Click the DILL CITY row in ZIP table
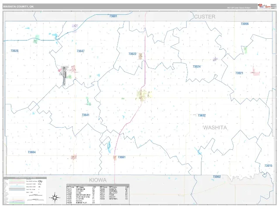The height and width of the screenshot is (209, 279). [114, 193]
